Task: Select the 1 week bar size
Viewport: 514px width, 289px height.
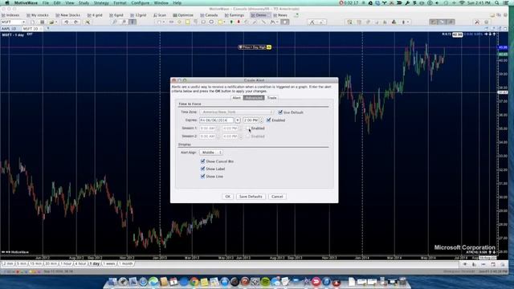Action: 109,264
